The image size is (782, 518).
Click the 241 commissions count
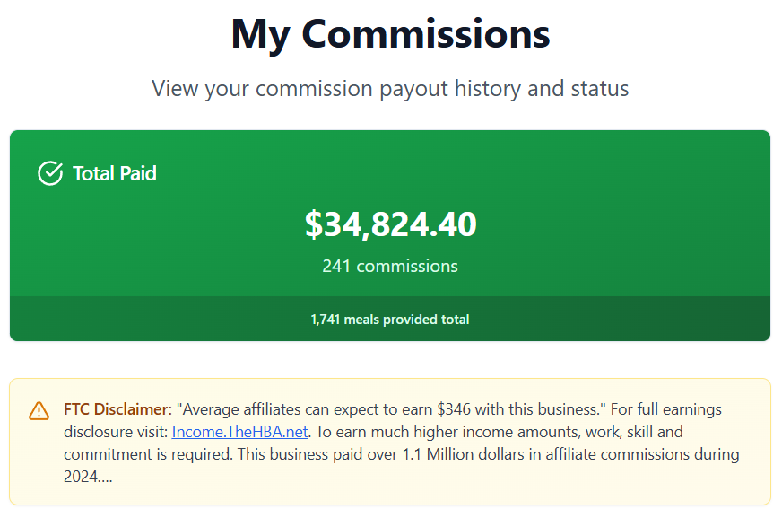click(x=390, y=266)
